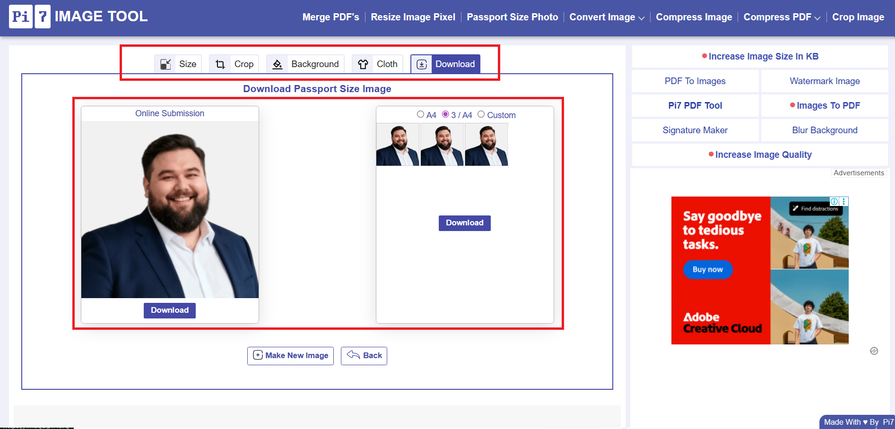Open the Merge PDF's menu item
This screenshot has width=895, height=429.
pyautogui.click(x=331, y=17)
